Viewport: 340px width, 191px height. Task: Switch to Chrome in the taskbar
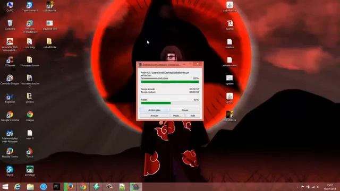pos(83,187)
